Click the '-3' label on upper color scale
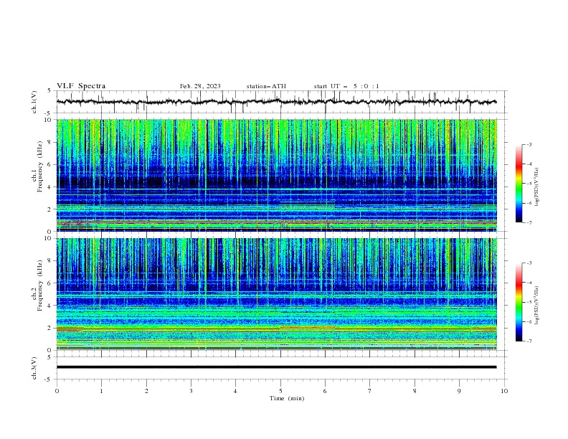This screenshot has width=568, height=439. click(529, 144)
